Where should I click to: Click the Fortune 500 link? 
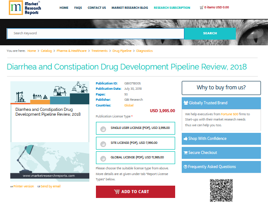[x=230, y=114]
